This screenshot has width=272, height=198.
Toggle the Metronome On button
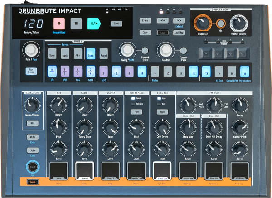tap(33, 123)
